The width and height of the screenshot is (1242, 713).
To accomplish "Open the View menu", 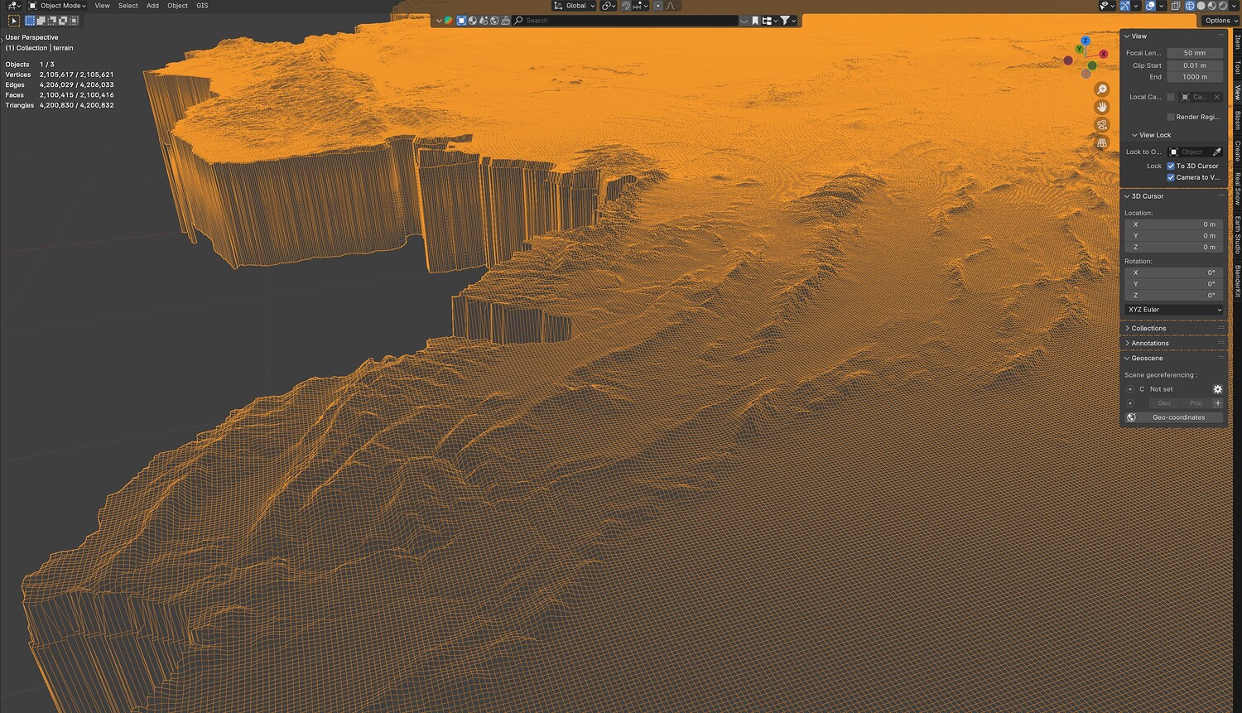I will 102,6.
